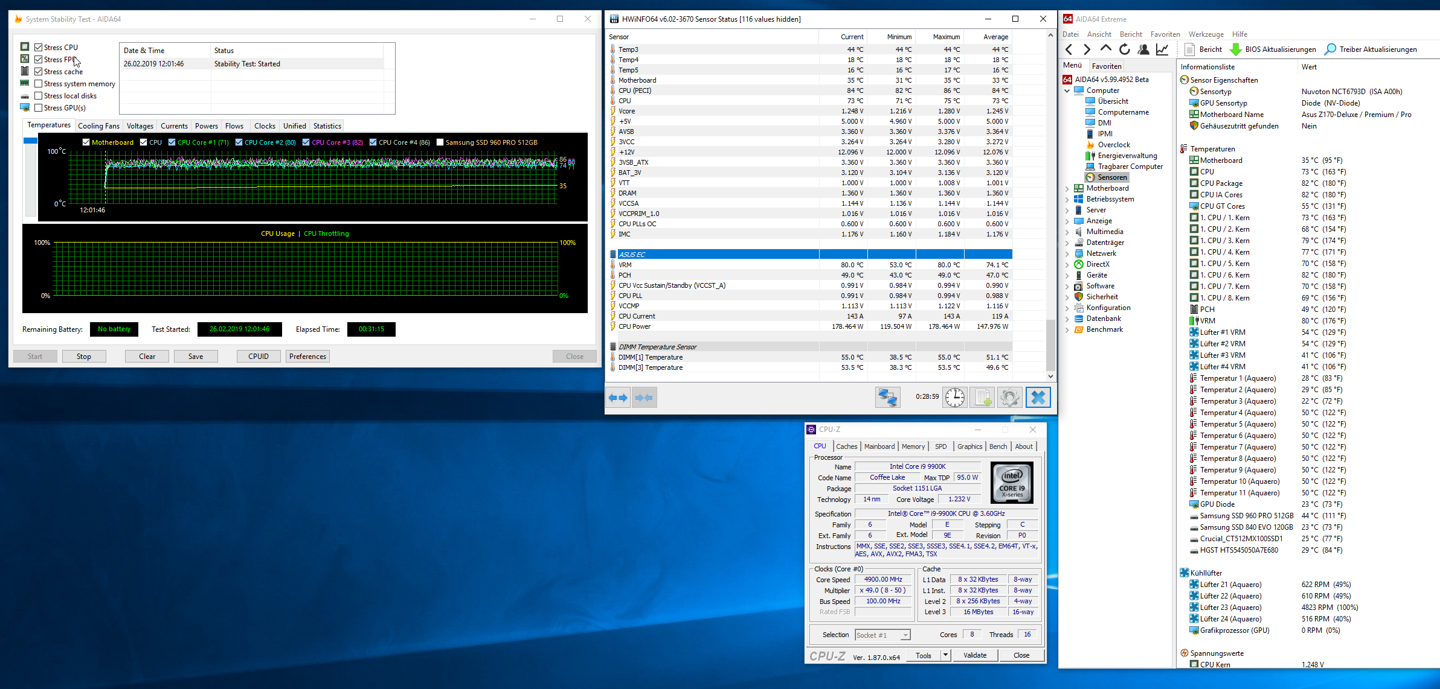Screen dimensions: 1440x689
Task: Open the Werkzeuge menu in AIDA64
Action: click(x=1206, y=34)
